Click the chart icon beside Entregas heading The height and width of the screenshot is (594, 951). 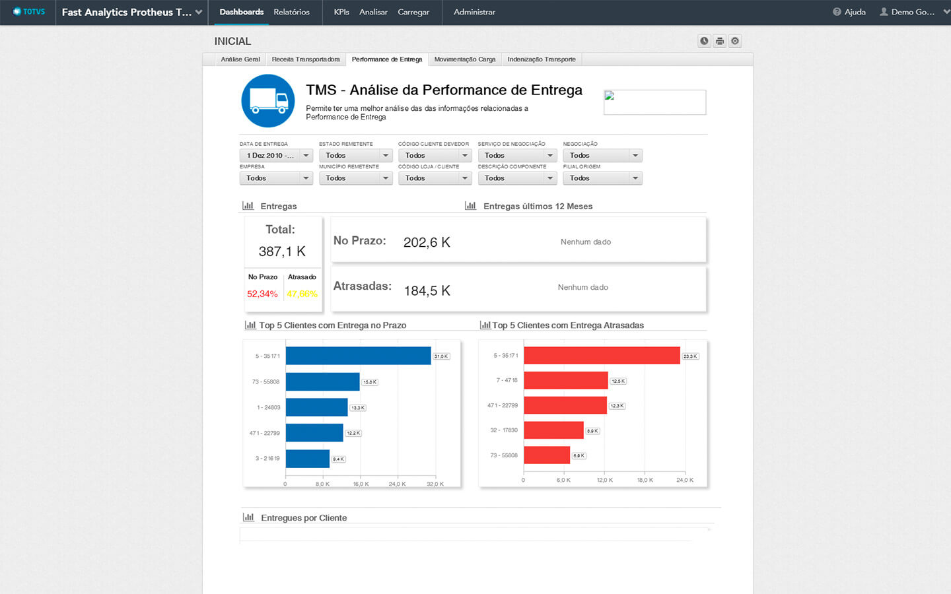coord(248,206)
